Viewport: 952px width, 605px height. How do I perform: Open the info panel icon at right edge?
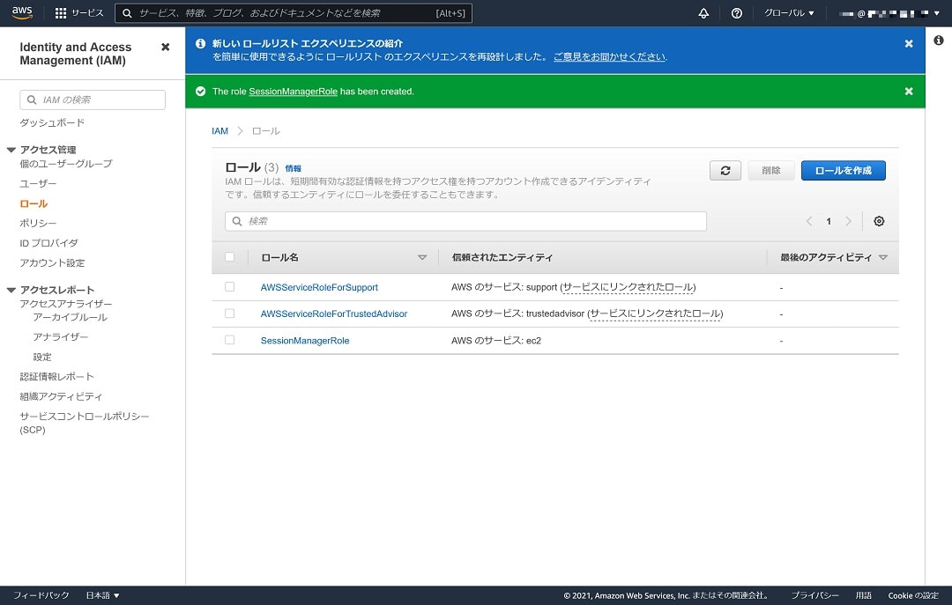click(x=939, y=40)
